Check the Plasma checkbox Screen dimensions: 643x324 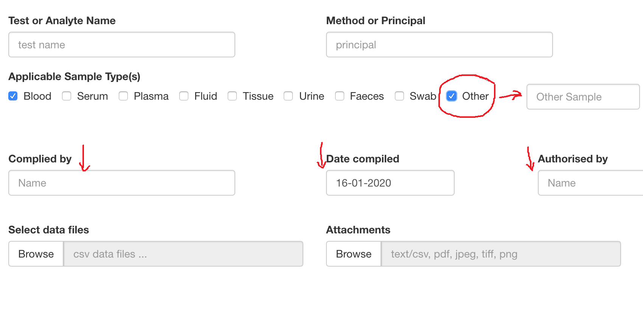(124, 96)
